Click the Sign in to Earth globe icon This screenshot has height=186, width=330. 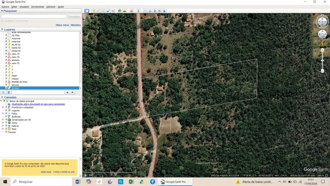tap(165, 11)
